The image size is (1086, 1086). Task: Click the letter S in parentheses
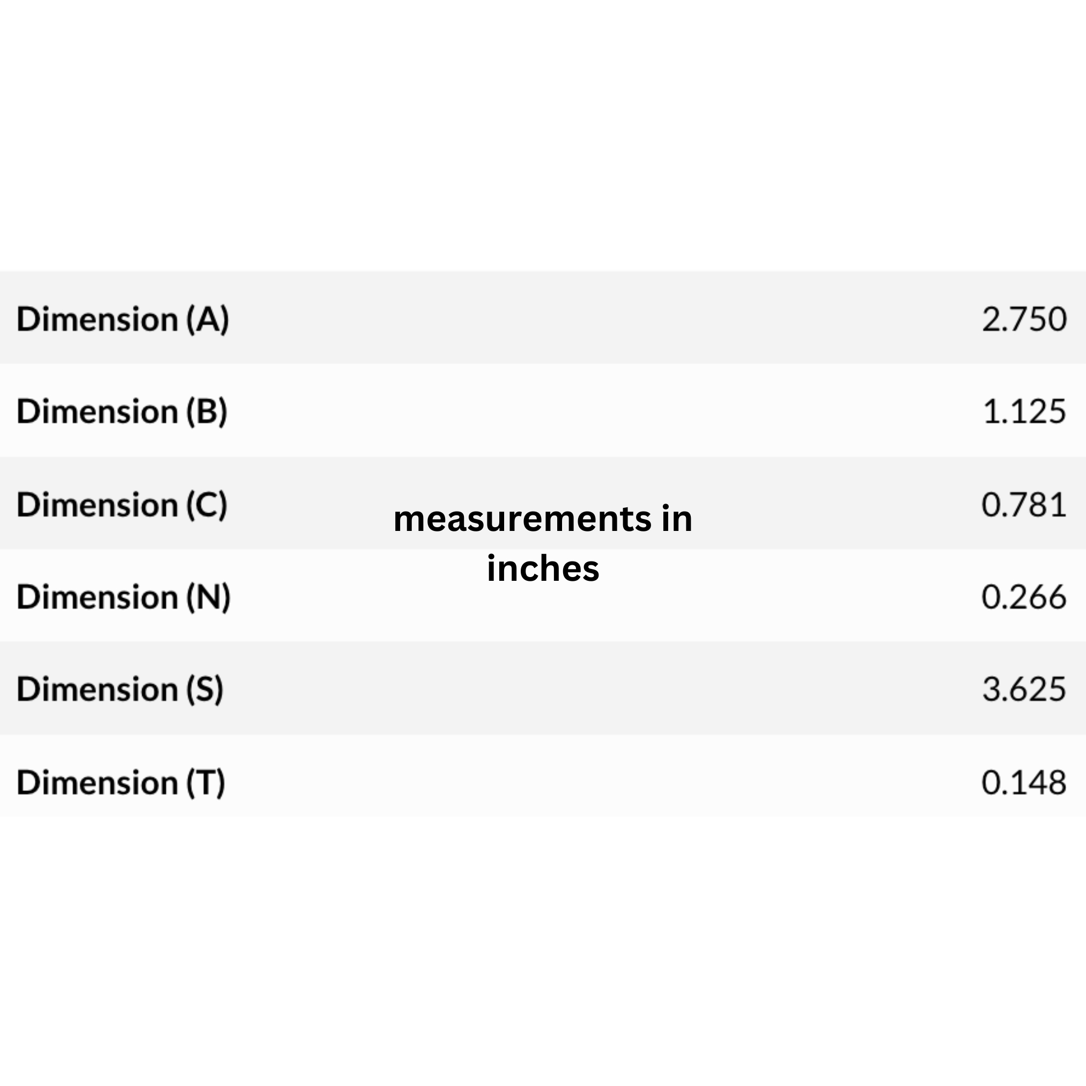coord(205,689)
